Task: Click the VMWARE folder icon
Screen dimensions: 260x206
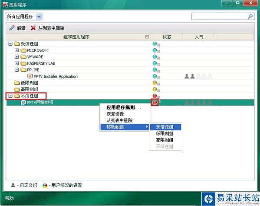Action: point(23,57)
